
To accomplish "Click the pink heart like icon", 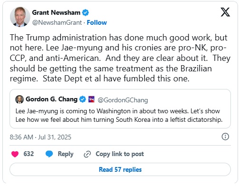I will pyautogui.click(x=15, y=154).
